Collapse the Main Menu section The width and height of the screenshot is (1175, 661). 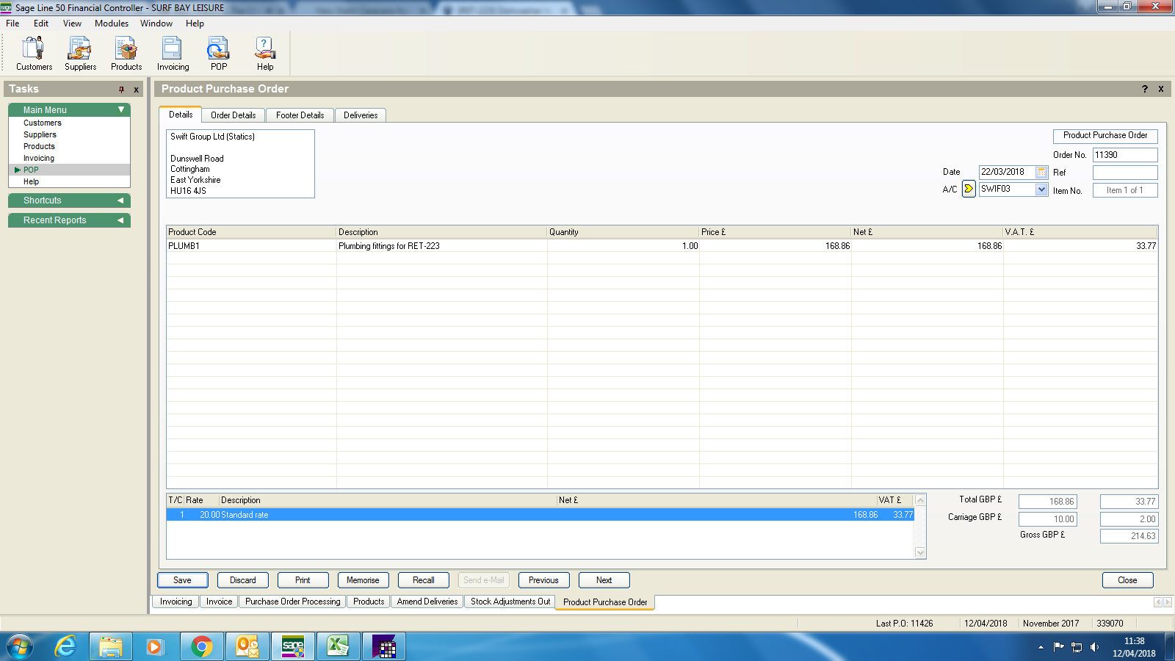[121, 109]
